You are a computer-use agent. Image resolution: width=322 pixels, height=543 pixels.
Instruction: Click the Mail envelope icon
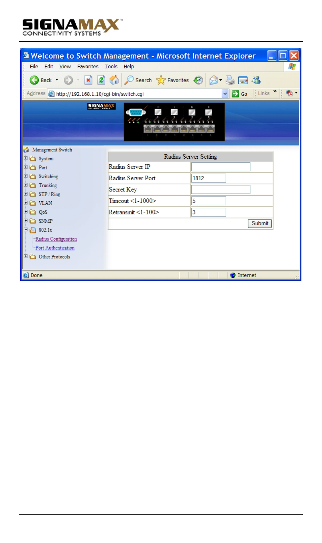click(213, 80)
